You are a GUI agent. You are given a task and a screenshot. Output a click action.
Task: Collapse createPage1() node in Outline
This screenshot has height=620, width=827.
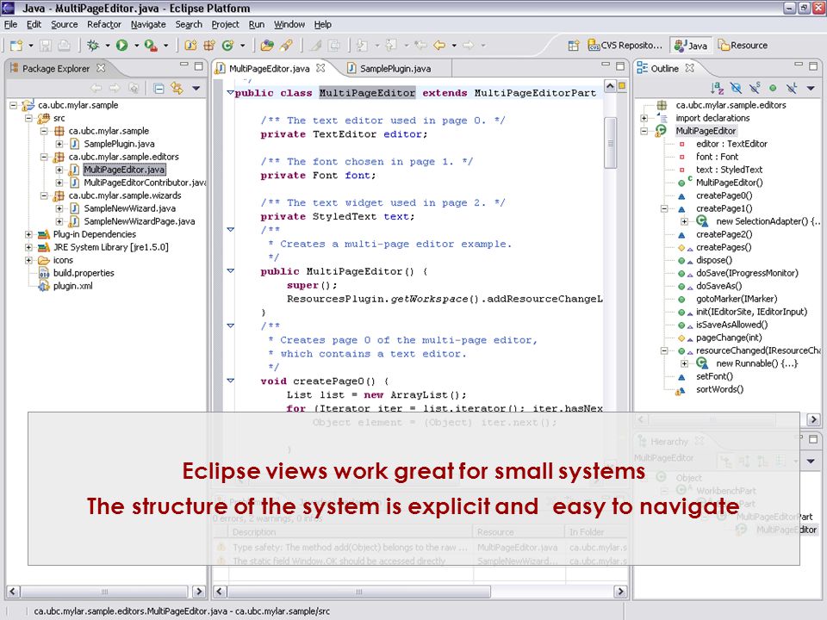pos(664,208)
